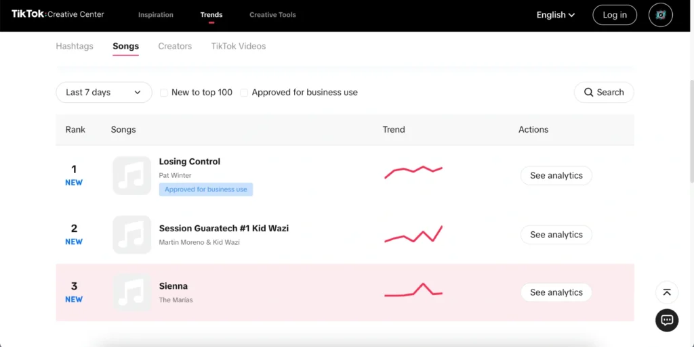This screenshot has width=694, height=347.
Task: Click the Log in button
Action: point(615,15)
